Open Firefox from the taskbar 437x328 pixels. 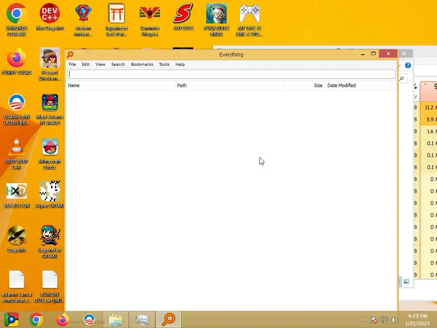click(62, 319)
